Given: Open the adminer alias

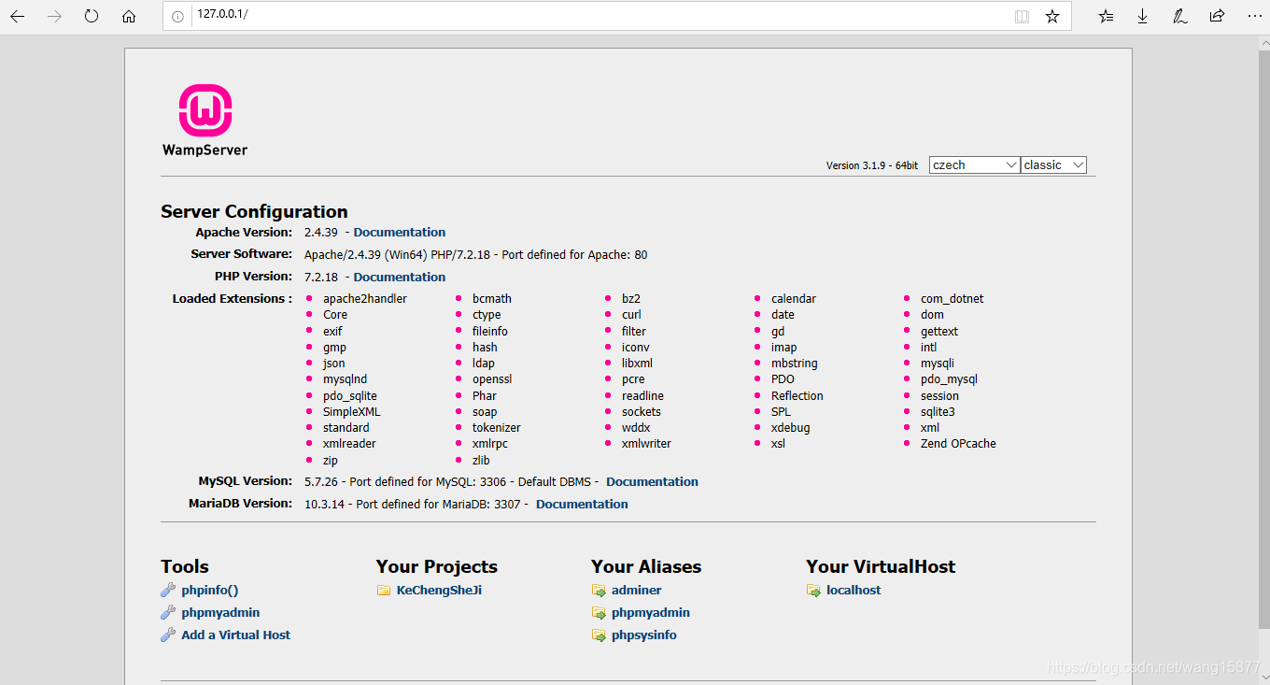Looking at the screenshot, I should click(637, 590).
